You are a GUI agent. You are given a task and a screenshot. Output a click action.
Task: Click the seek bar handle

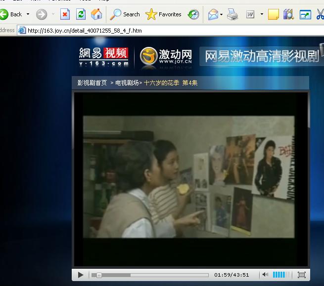(99, 275)
